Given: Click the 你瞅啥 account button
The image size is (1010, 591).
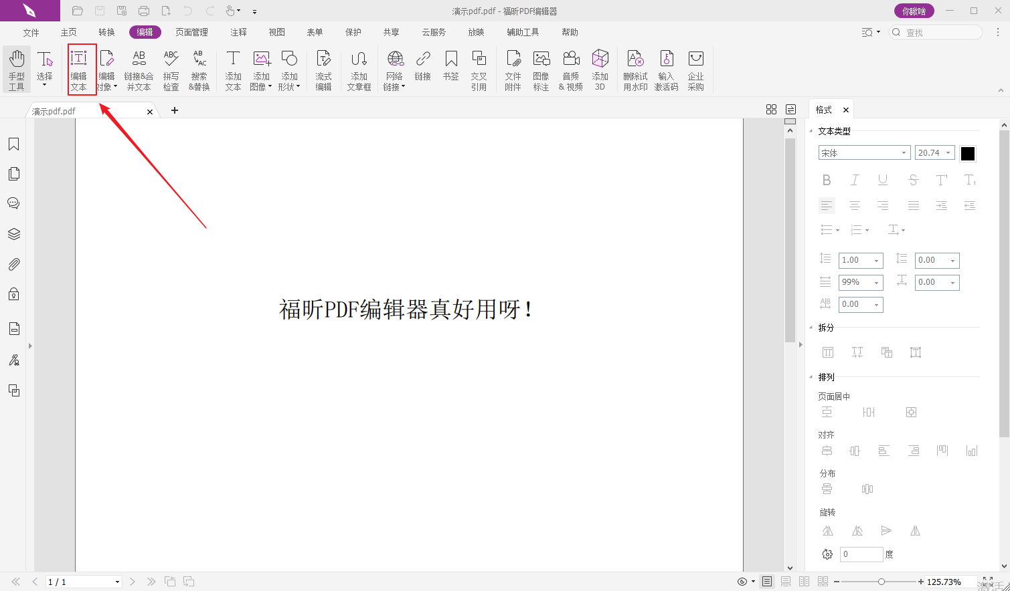Looking at the screenshot, I should tap(914, 11).
